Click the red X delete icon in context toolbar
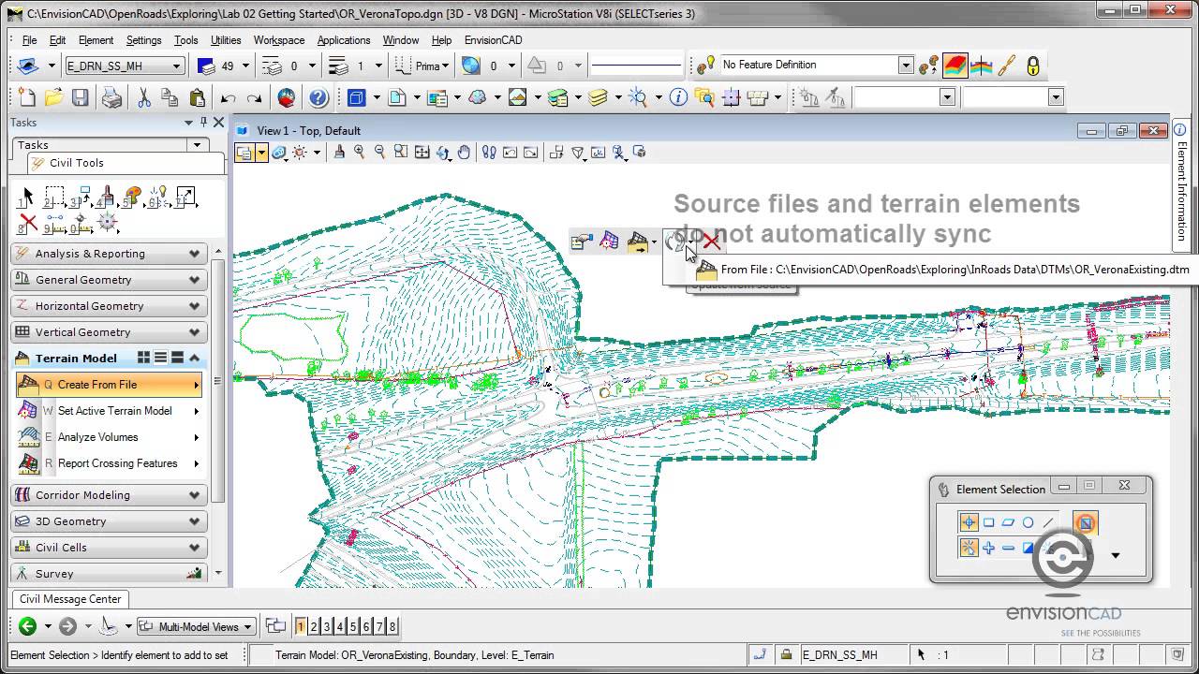 point(712,242)
